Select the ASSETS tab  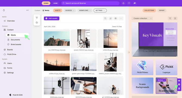coord(58,10)
